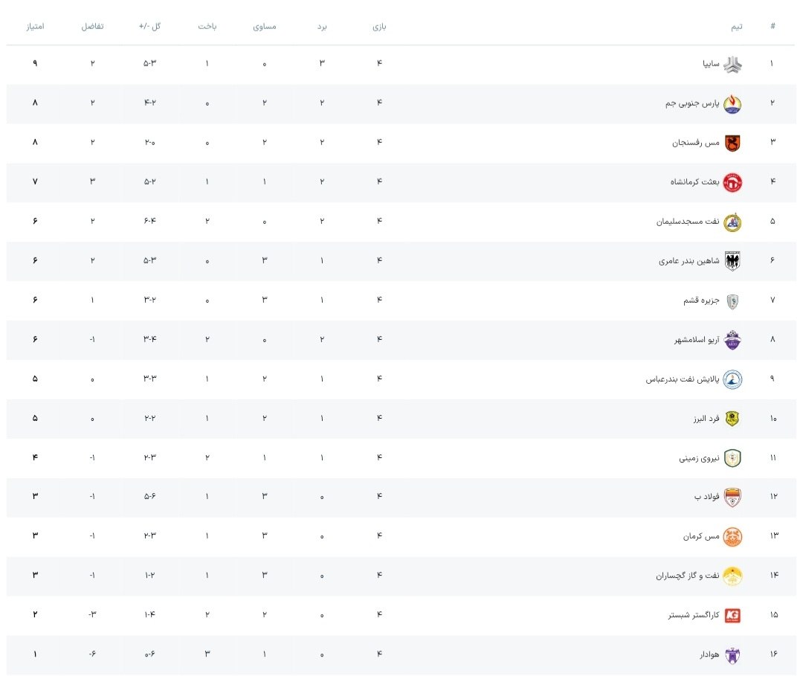Click the Havadar purple crest
803x676 pixels.
point(732,655)
